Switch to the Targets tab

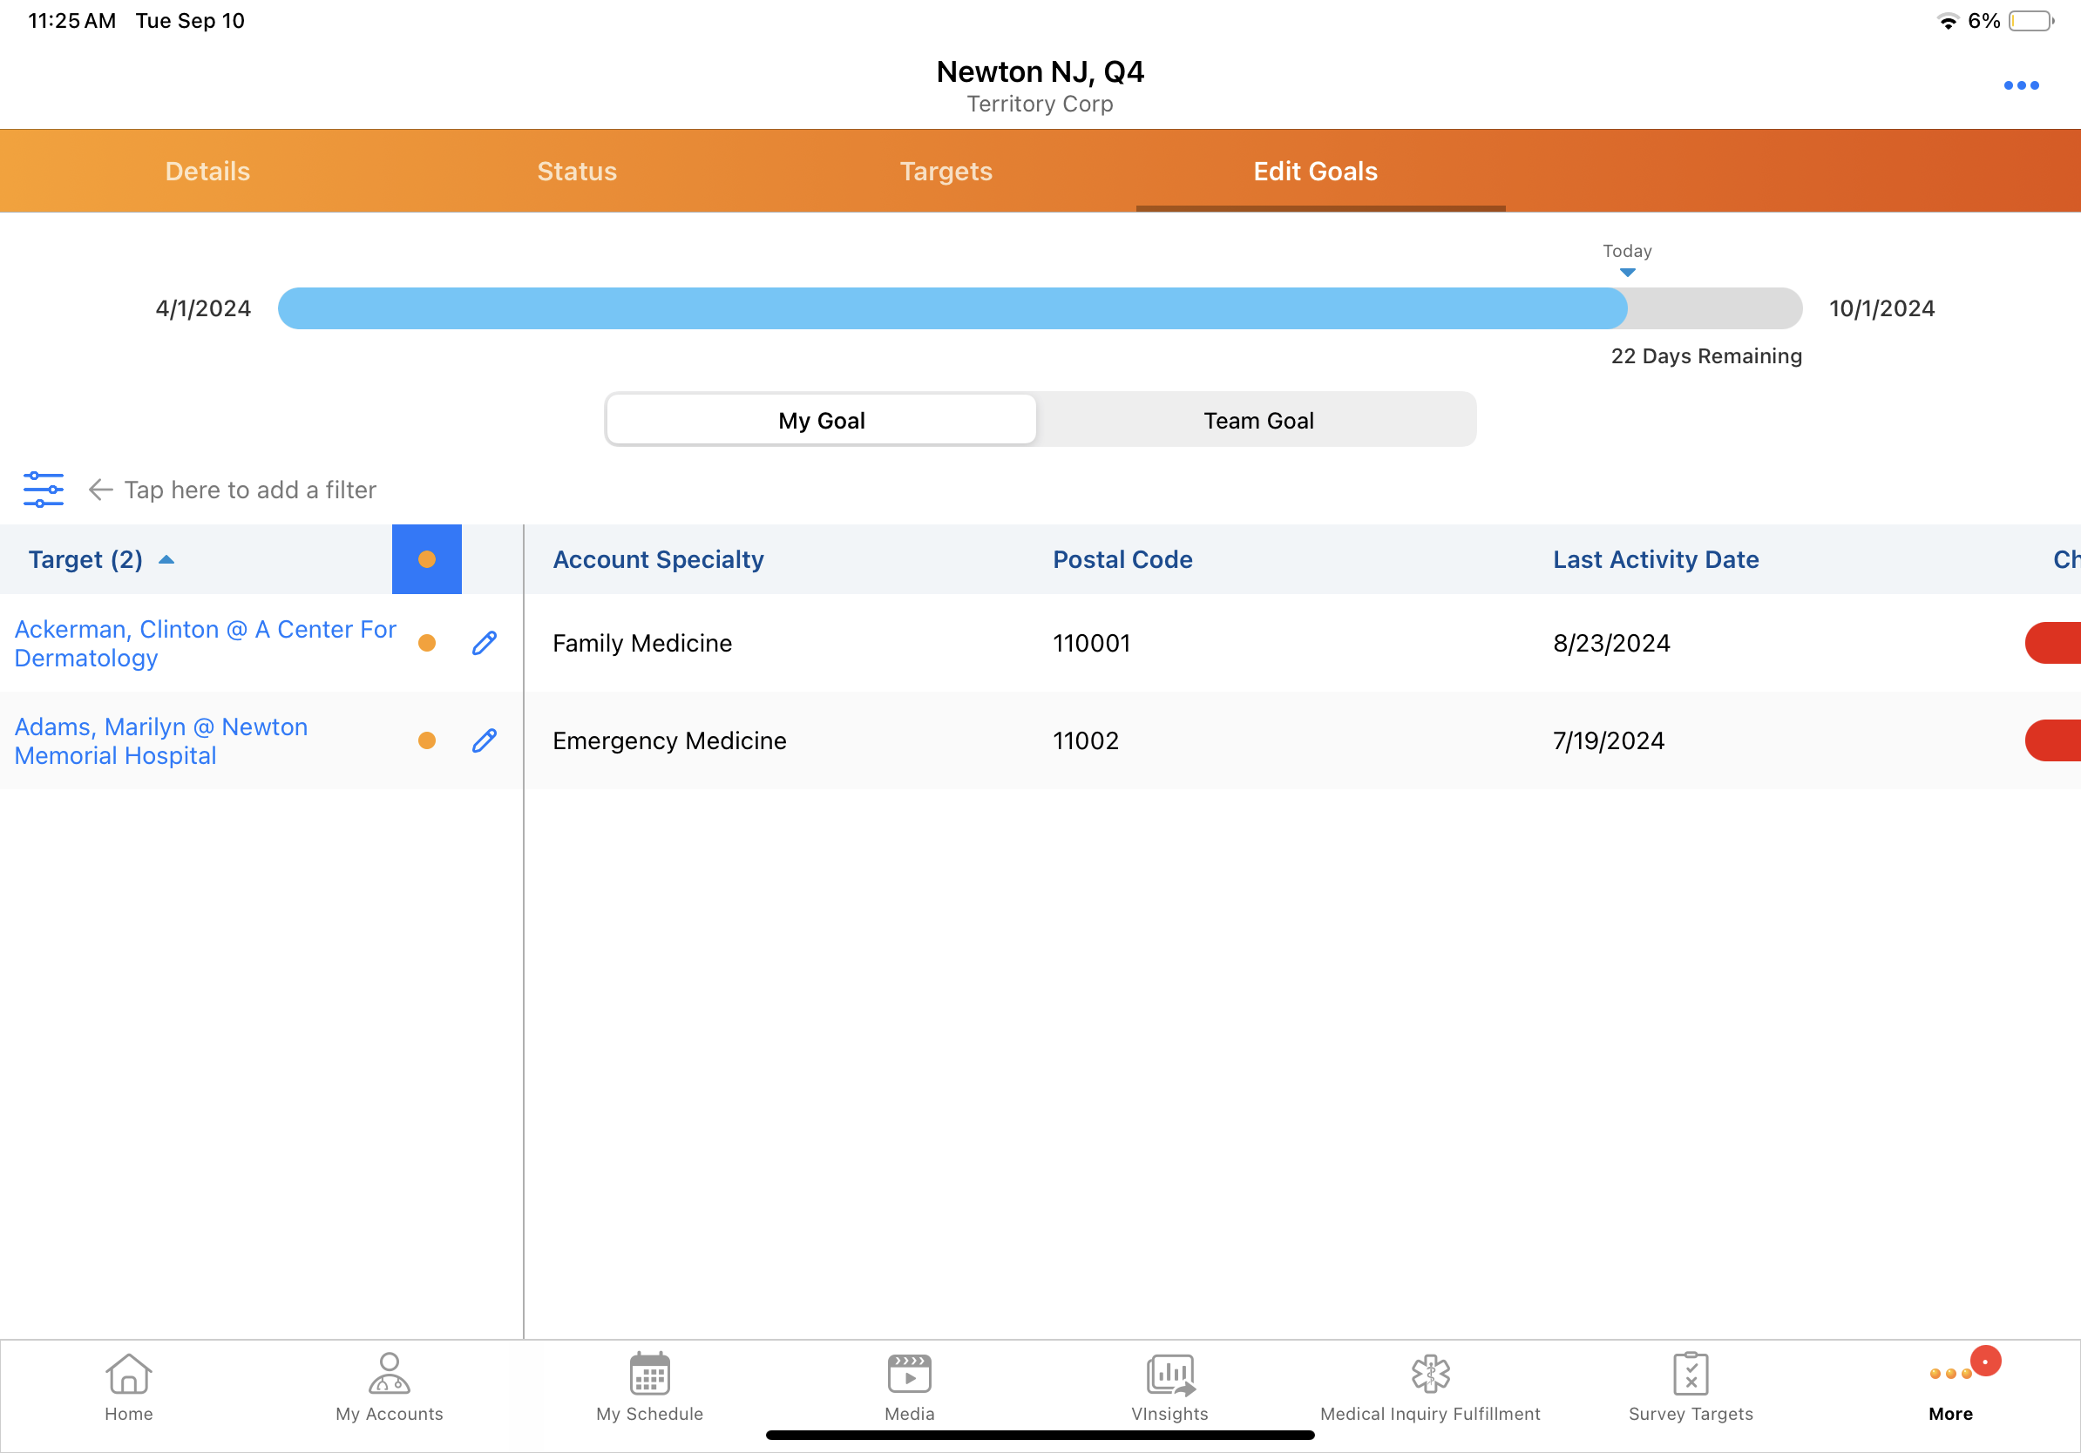point(946,172)
